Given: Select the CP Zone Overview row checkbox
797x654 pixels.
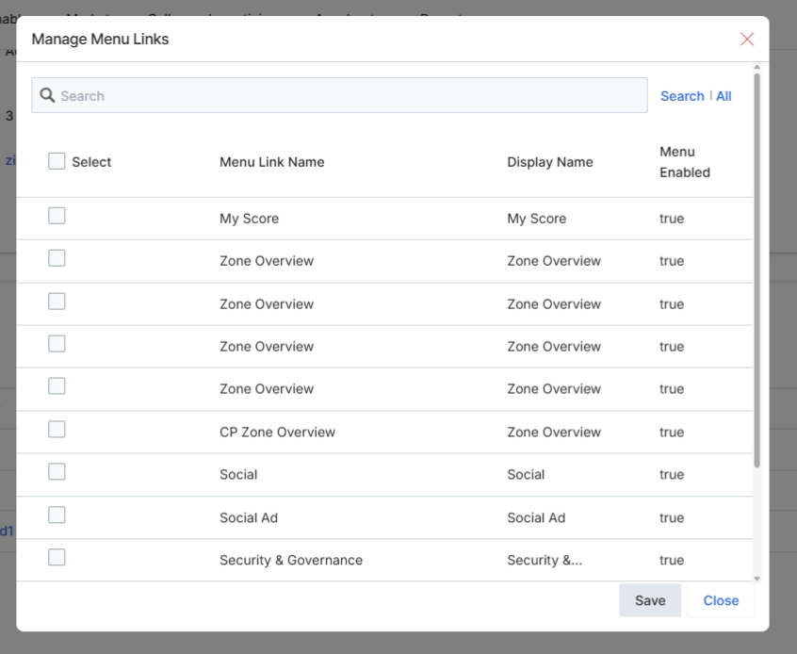Looking at the screenshot, I should tap(57, 429).
